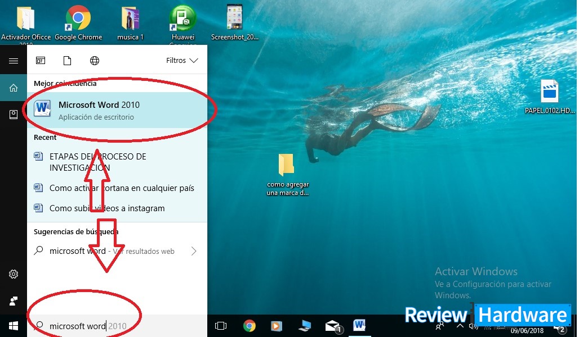The height and width of the screenshot is (337, 579).
Task: Click the search input box in taskbar
Action: [117, 326]
